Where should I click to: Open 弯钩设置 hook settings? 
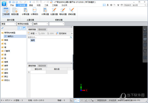click(x=63, y=12)
